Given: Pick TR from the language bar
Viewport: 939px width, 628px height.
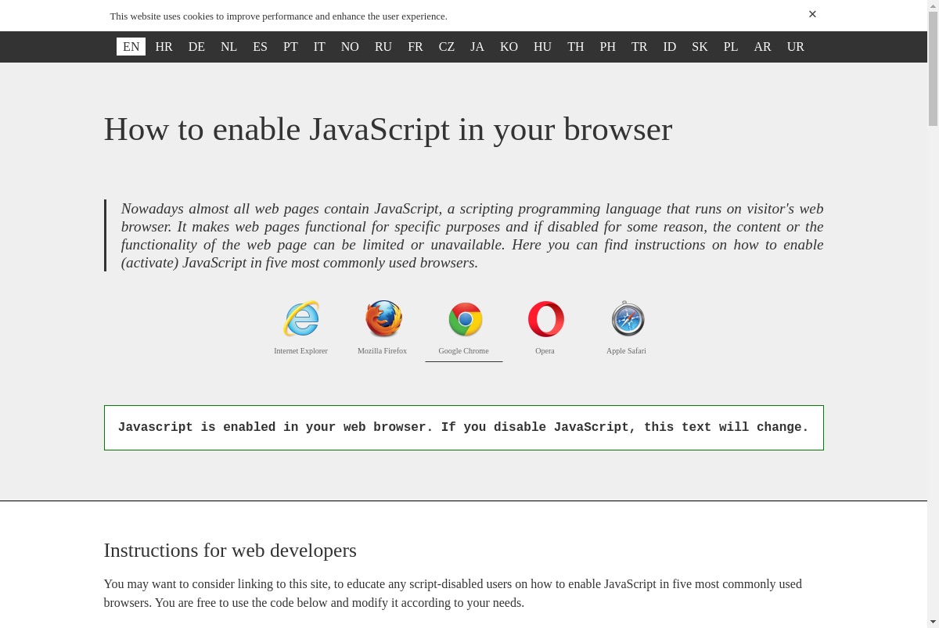Looking at the screenshot, I should coord(639,47).
